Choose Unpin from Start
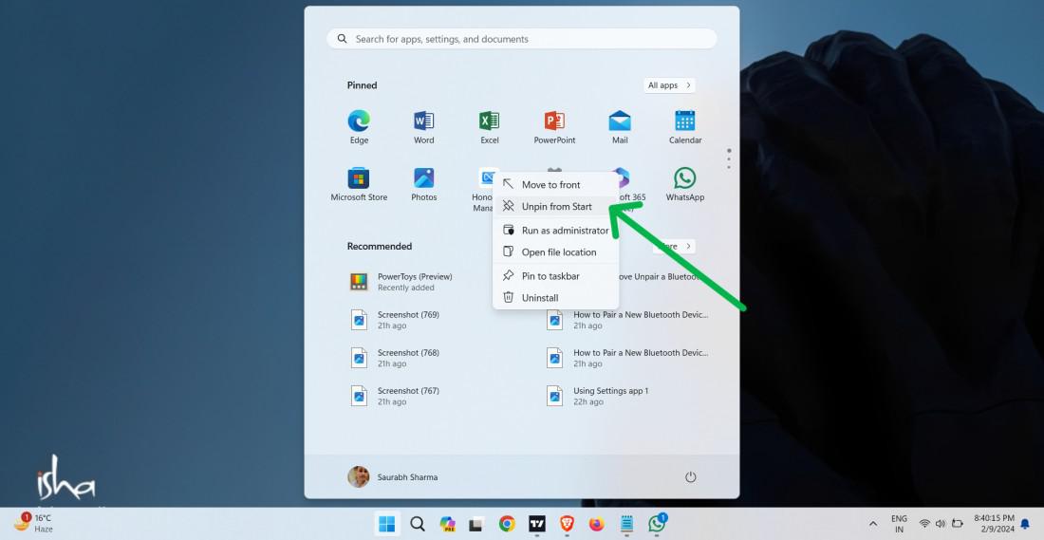The height and width of the screenshot is (540, 1044). tap(556, 206)
